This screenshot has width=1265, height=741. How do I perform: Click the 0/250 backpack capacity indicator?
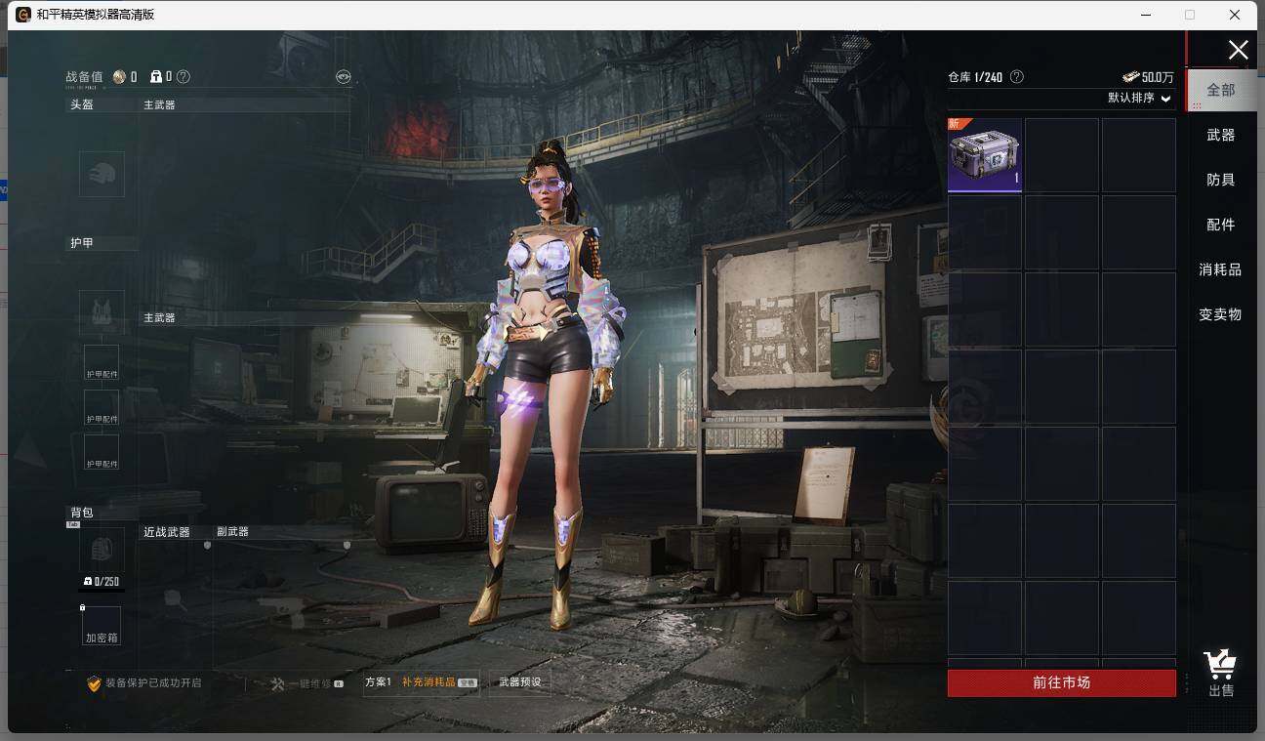[102, 582]
